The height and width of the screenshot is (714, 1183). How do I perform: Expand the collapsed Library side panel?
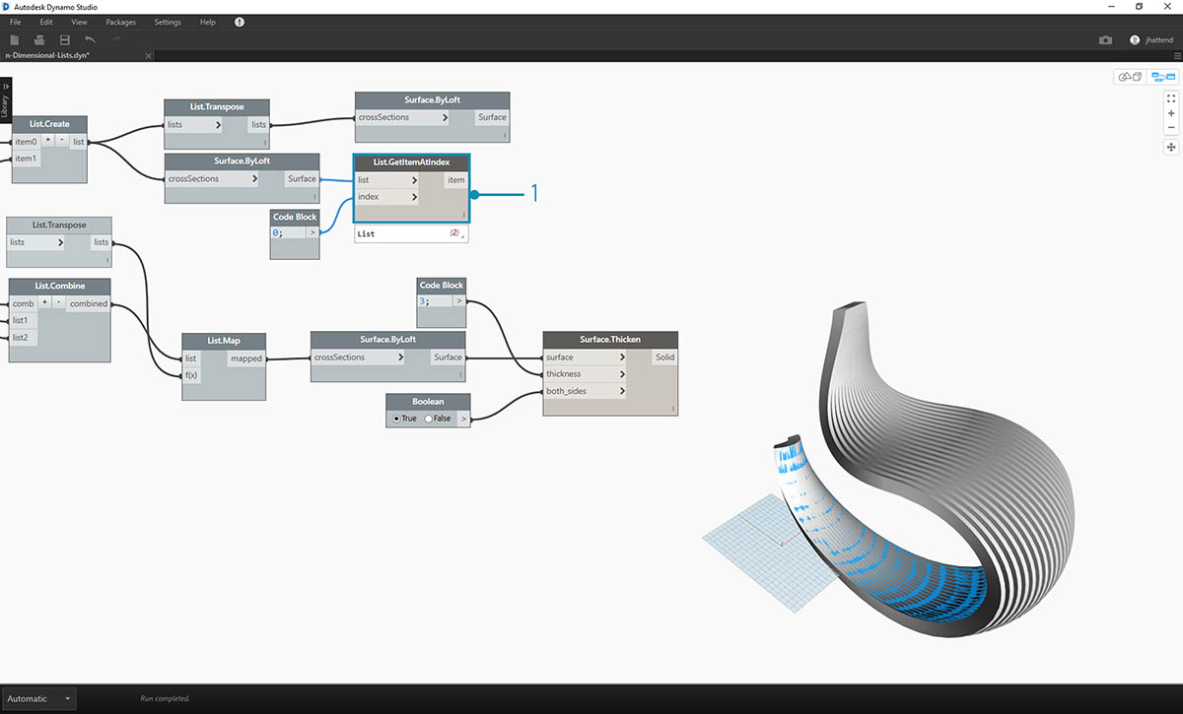point(5,100)
